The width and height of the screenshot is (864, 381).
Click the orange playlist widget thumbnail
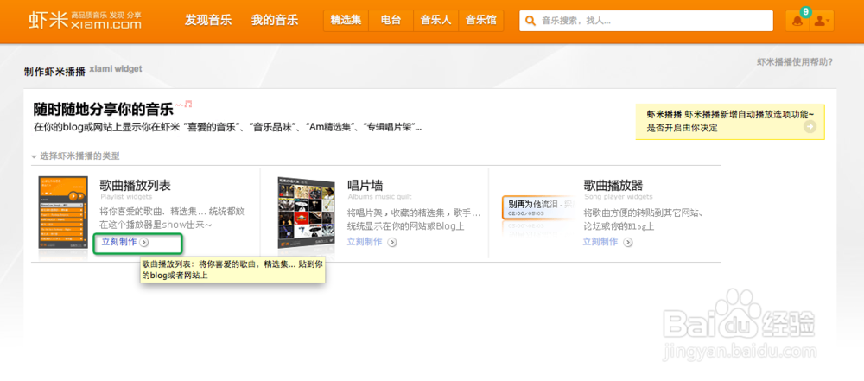63,213
